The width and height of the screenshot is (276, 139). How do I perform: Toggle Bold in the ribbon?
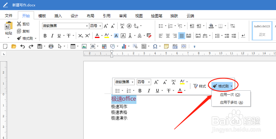[x=45, y=36]
